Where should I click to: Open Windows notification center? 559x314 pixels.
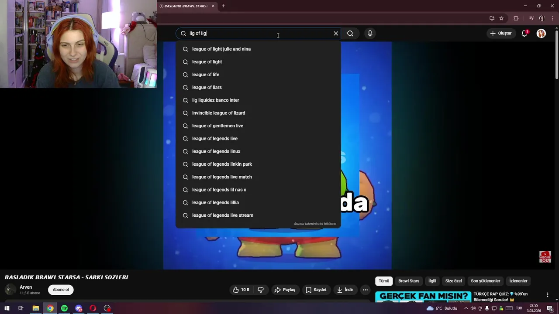[x=550, y=308]
